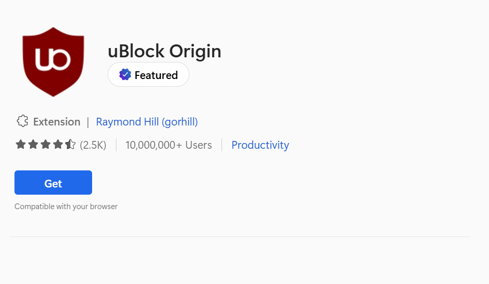Select the second rating star
This screenshot has height=284, width=489.
click(33, 145)
